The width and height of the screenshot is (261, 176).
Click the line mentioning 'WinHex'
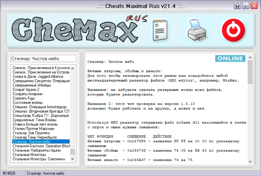point(163,80)
